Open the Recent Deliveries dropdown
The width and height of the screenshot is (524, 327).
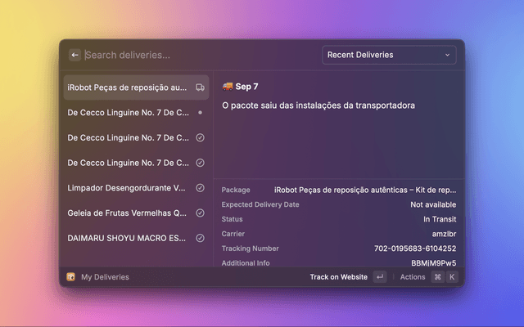click(x=388, y=55)
